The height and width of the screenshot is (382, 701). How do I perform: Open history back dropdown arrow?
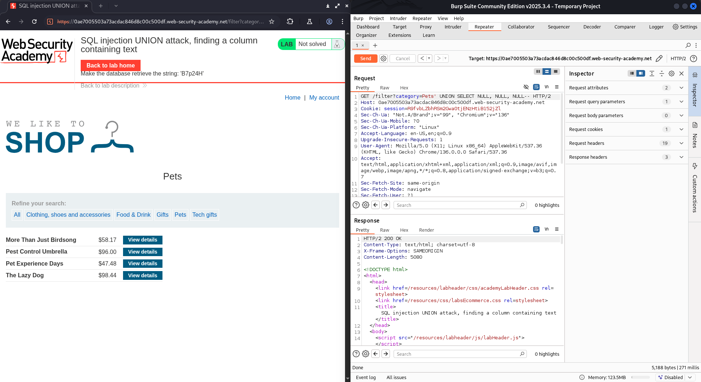[x=429, y=58]
